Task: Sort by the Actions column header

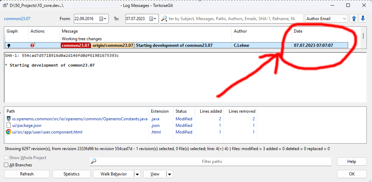Action: 44,31
